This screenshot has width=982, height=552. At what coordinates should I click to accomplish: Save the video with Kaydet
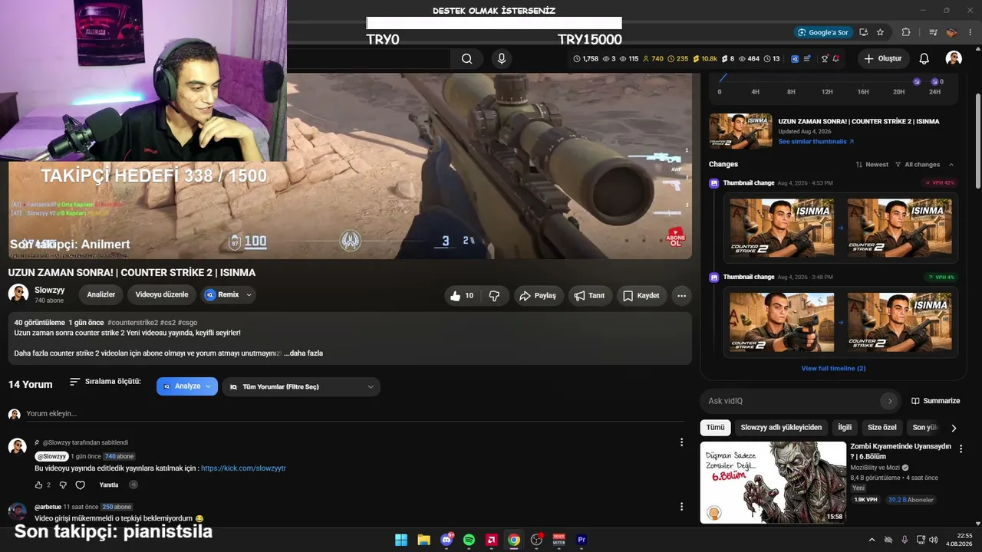(x=641, y=296)
